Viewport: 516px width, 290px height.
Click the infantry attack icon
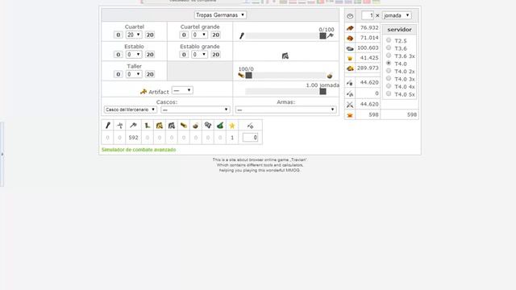[350, 83]
